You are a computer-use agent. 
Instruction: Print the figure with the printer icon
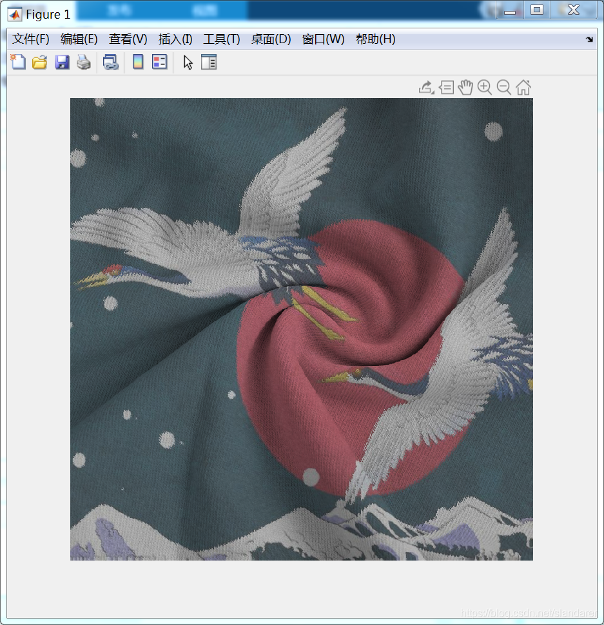point(84,63)
